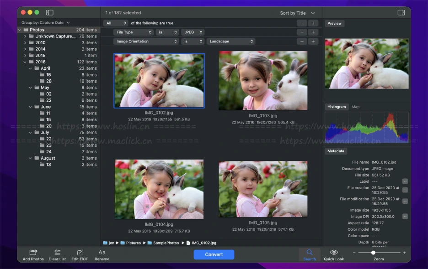Click the Convert button

point(214,254)
